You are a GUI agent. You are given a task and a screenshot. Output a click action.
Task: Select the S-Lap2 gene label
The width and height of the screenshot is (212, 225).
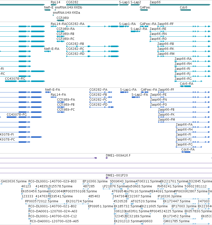[x=136, y=2]
